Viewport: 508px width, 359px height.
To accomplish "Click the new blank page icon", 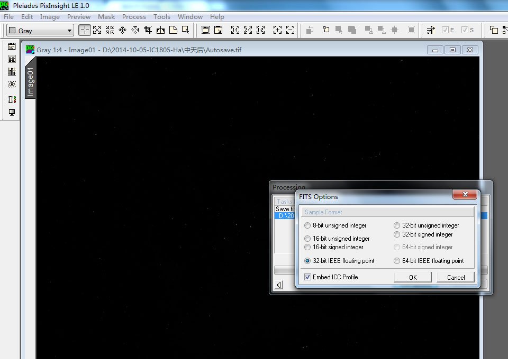I will [173, 30].
